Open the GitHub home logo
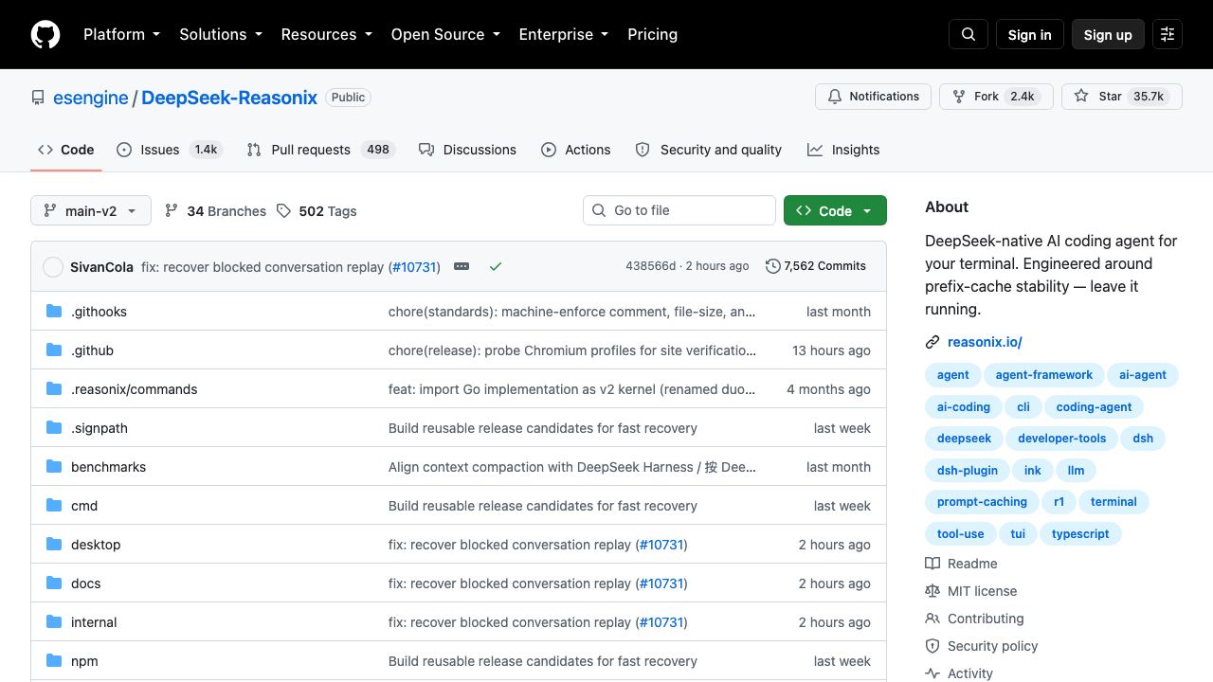 [45, 34]
